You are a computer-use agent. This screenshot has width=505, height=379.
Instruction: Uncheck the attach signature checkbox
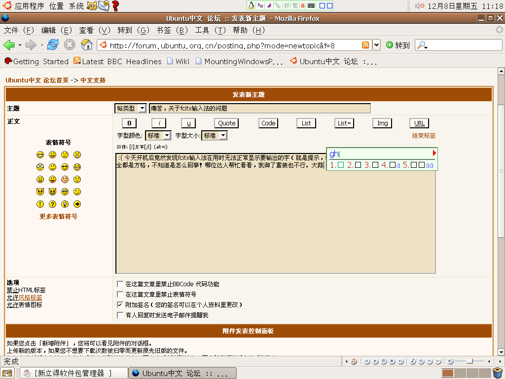click(120, 304)
